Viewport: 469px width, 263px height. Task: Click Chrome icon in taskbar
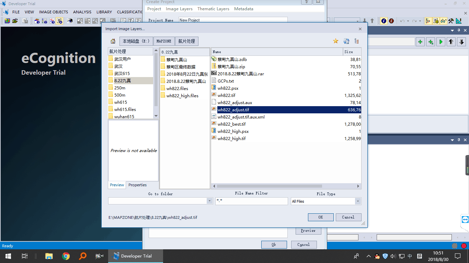pyautogui.click(x=66, y=256)
